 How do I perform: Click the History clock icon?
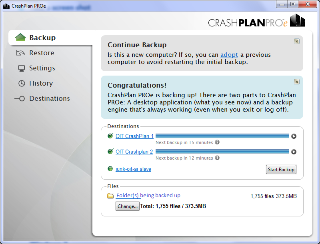pos(22,84)
